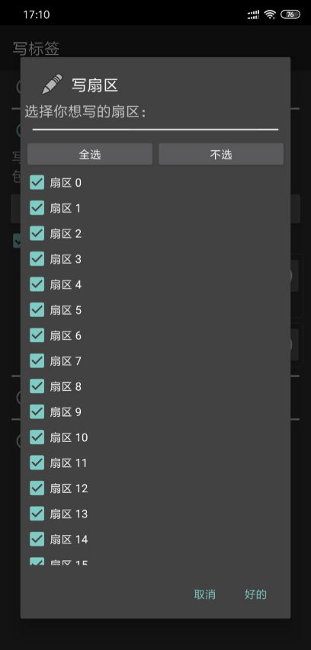Image resolution: width=311 pixels, height=650 pixels.
Task: Click the 不选 select-none button
Action: (x=221, y=154)
